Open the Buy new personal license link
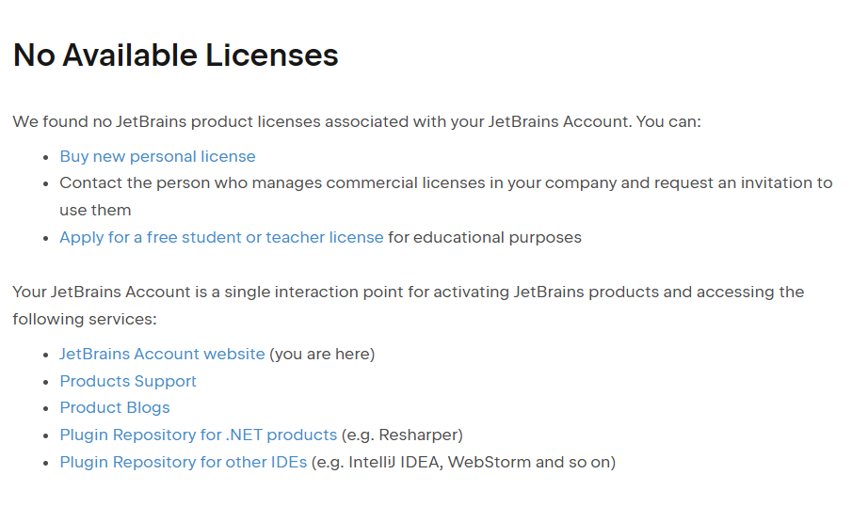 click(x=157, y=156)
